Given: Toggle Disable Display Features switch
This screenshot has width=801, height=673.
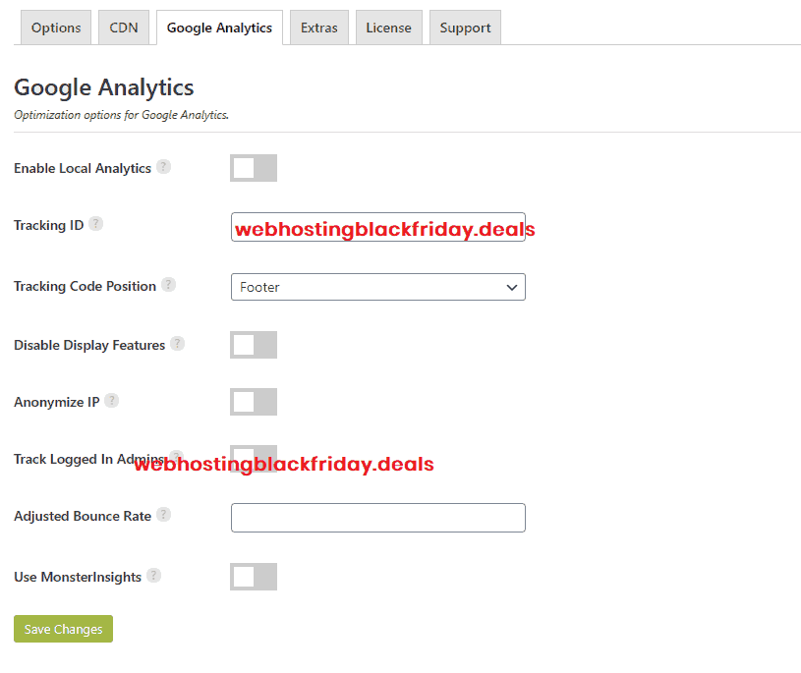Looking at the screenshot, I should pyautogui.click(x=254, y=345).
